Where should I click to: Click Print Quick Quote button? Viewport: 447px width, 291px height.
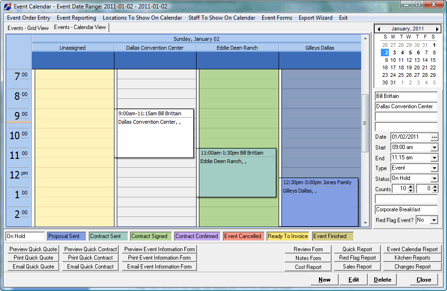[33, 258]
